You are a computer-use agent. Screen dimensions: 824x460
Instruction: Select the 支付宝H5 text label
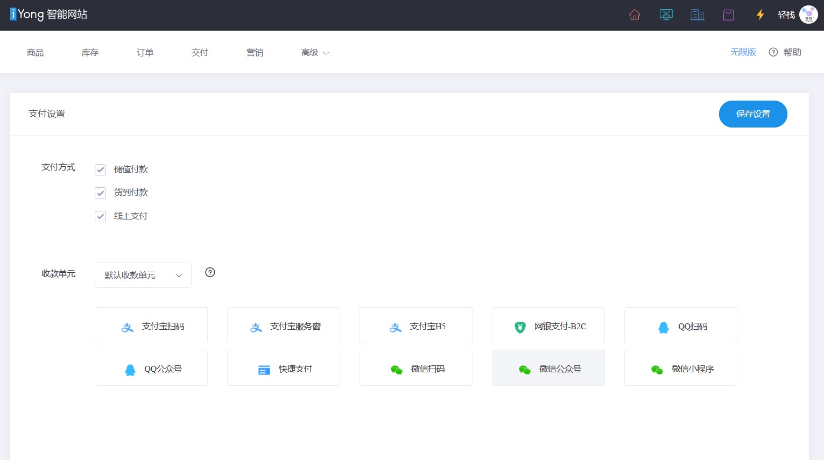(x=428, y=327)
